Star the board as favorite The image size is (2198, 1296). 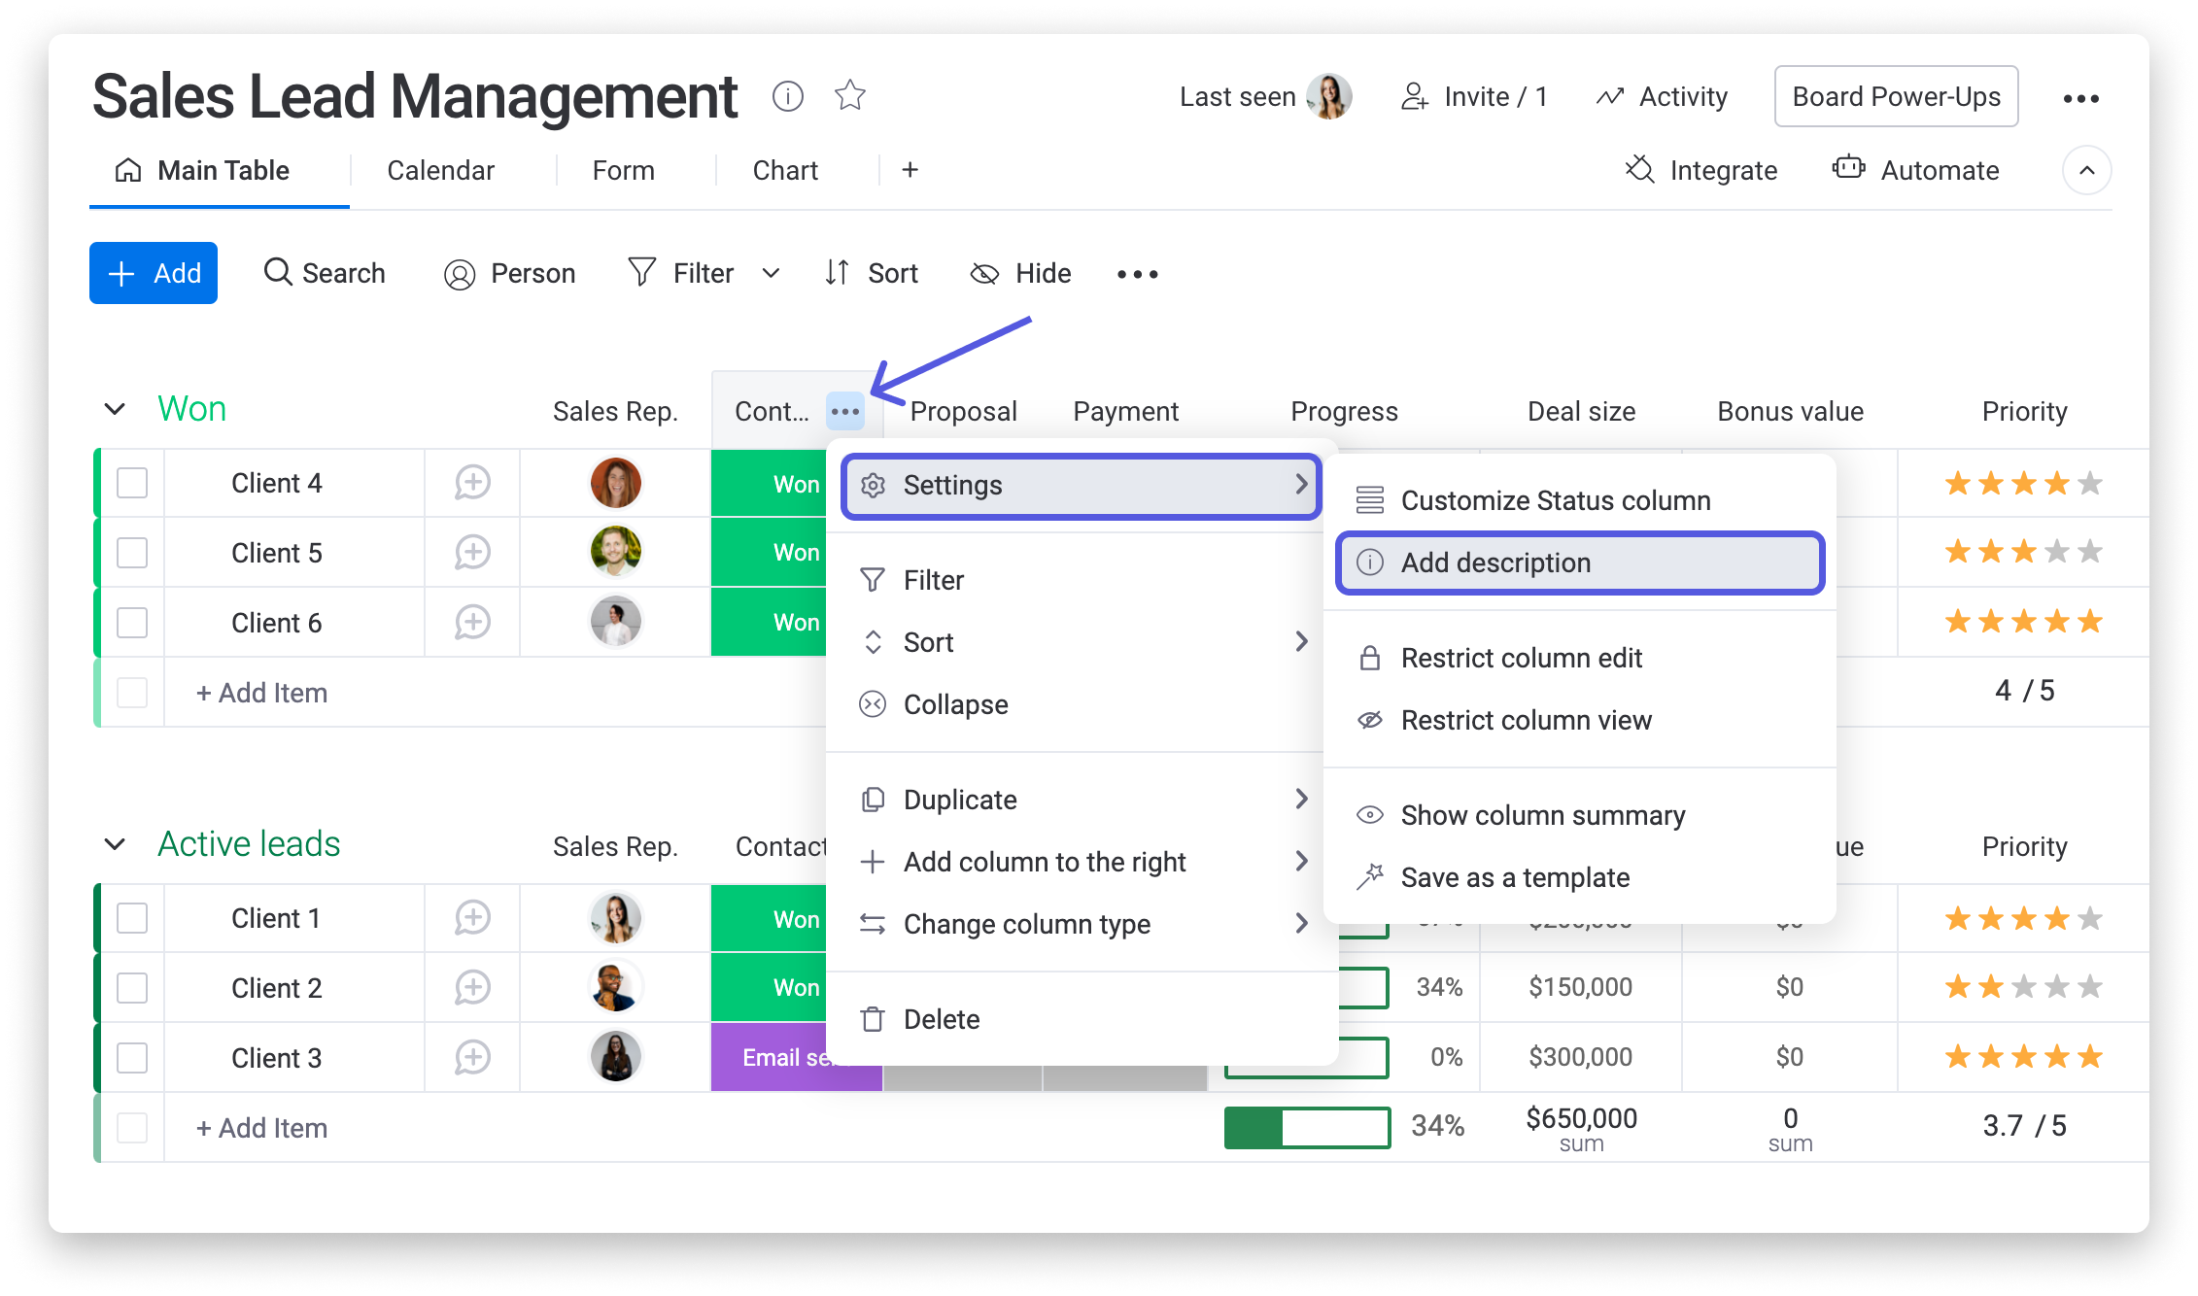pos(849,95)
